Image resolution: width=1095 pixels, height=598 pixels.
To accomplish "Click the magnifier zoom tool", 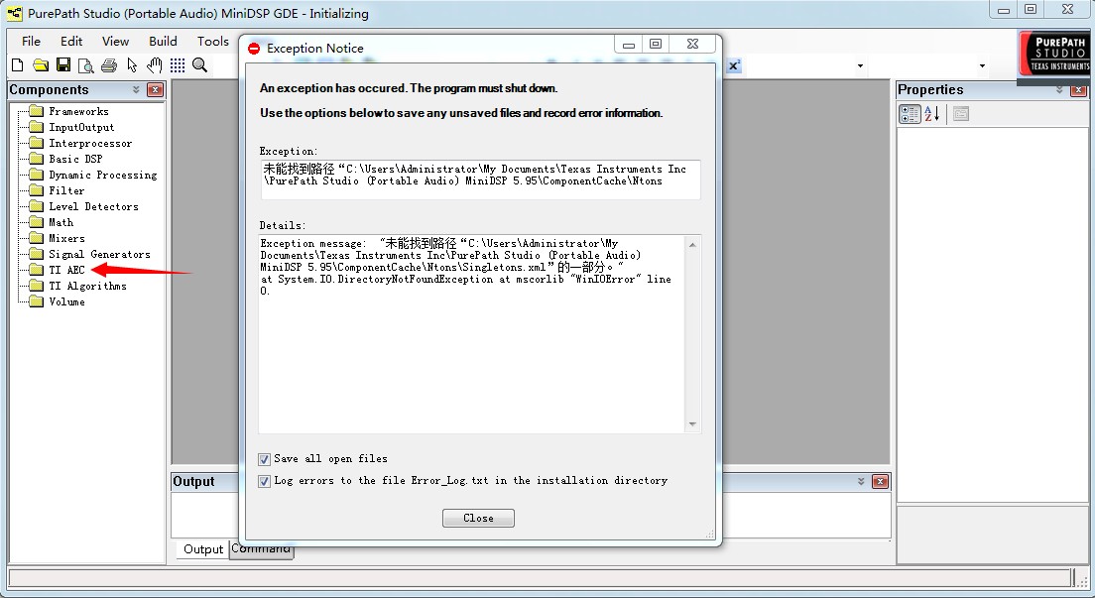I will click(199, 65).
